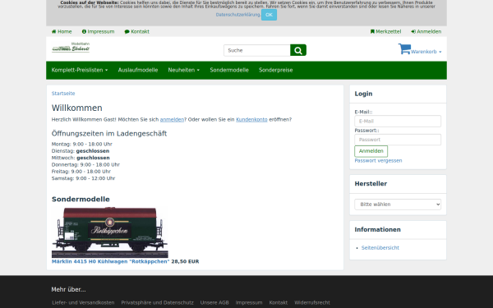Click the anmelden link in welcome text
The height and width of the screenshot is (308, 493).
[172, 119]
